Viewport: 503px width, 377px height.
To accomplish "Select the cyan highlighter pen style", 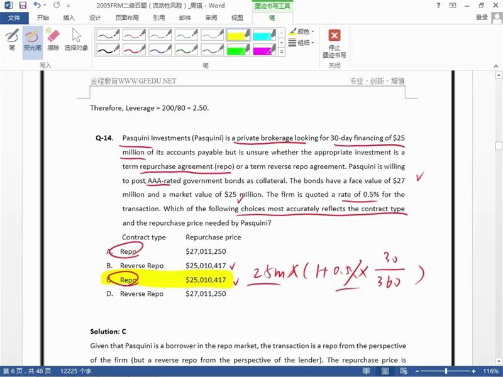I will 264,35.
